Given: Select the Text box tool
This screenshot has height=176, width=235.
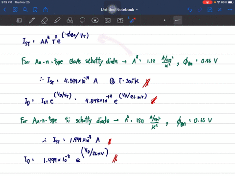Looking at the screenshot, I should click(120, 21).
